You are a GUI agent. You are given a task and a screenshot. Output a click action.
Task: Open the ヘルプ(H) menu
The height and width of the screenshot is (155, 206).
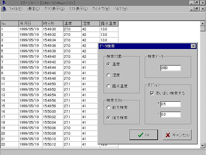tap(121, 8)
